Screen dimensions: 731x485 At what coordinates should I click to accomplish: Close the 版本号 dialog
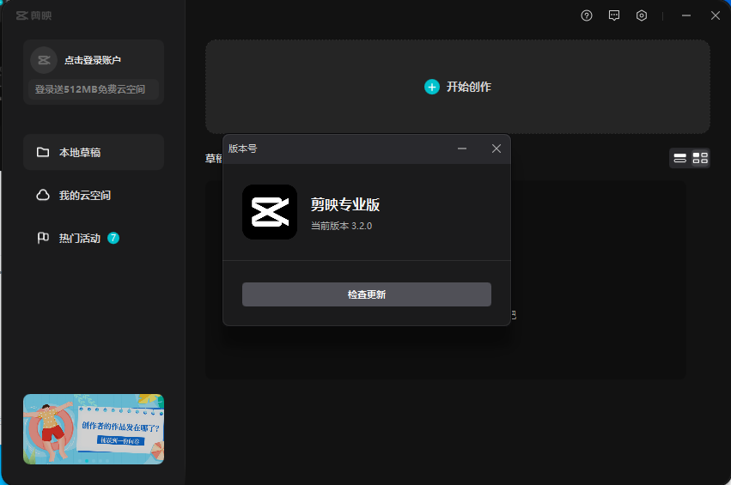point(496,149)
